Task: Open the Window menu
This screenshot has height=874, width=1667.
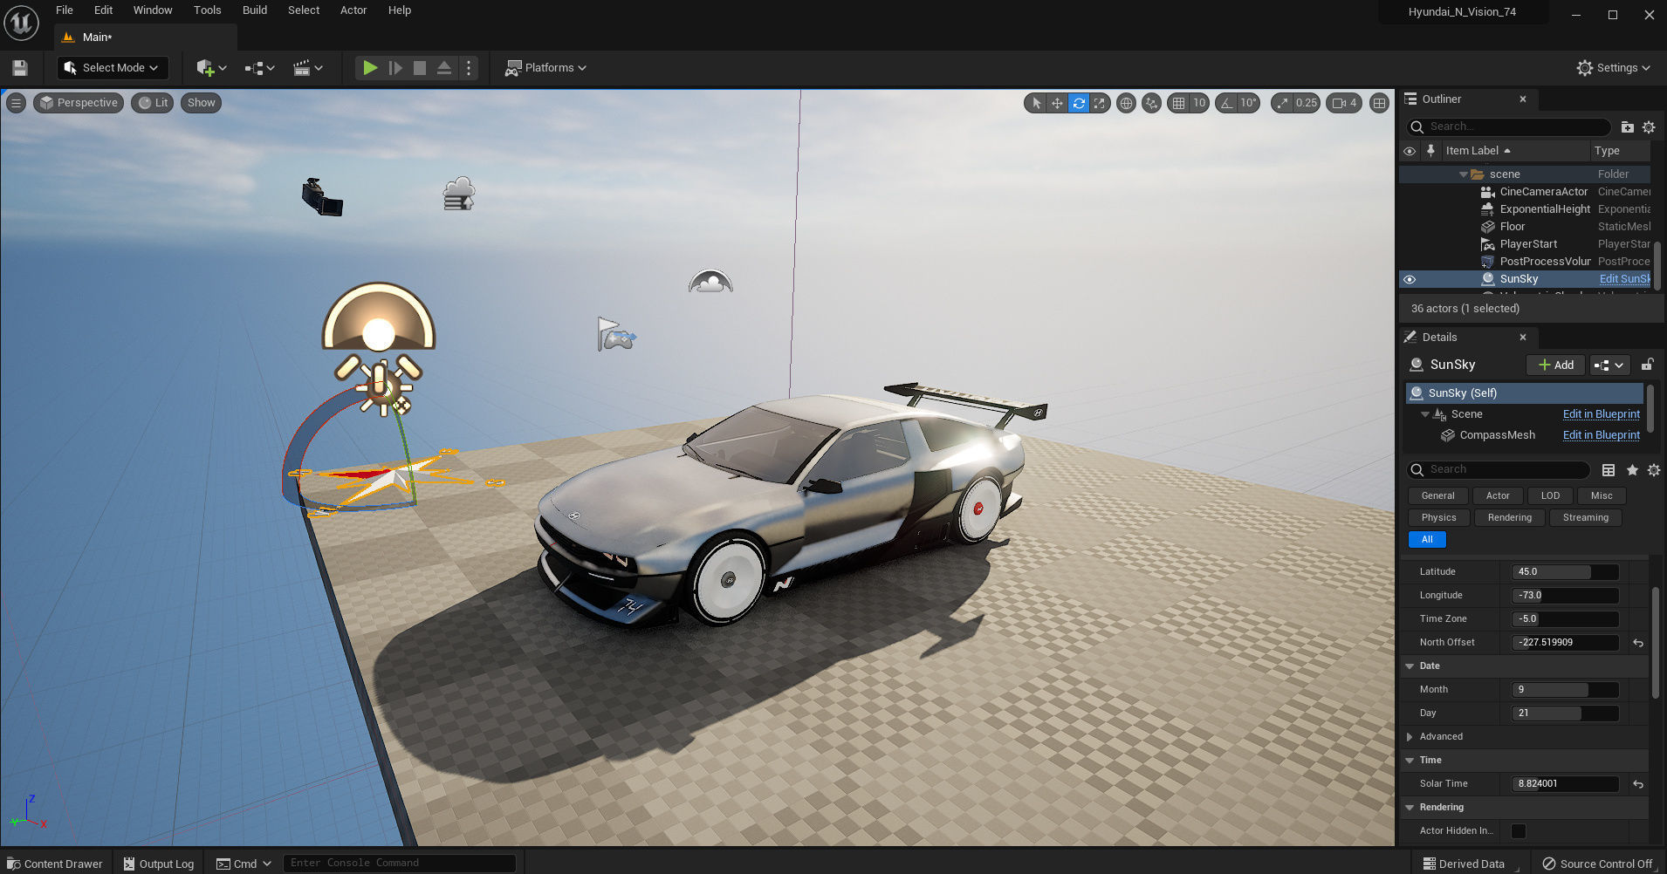Action: (153, 10)
